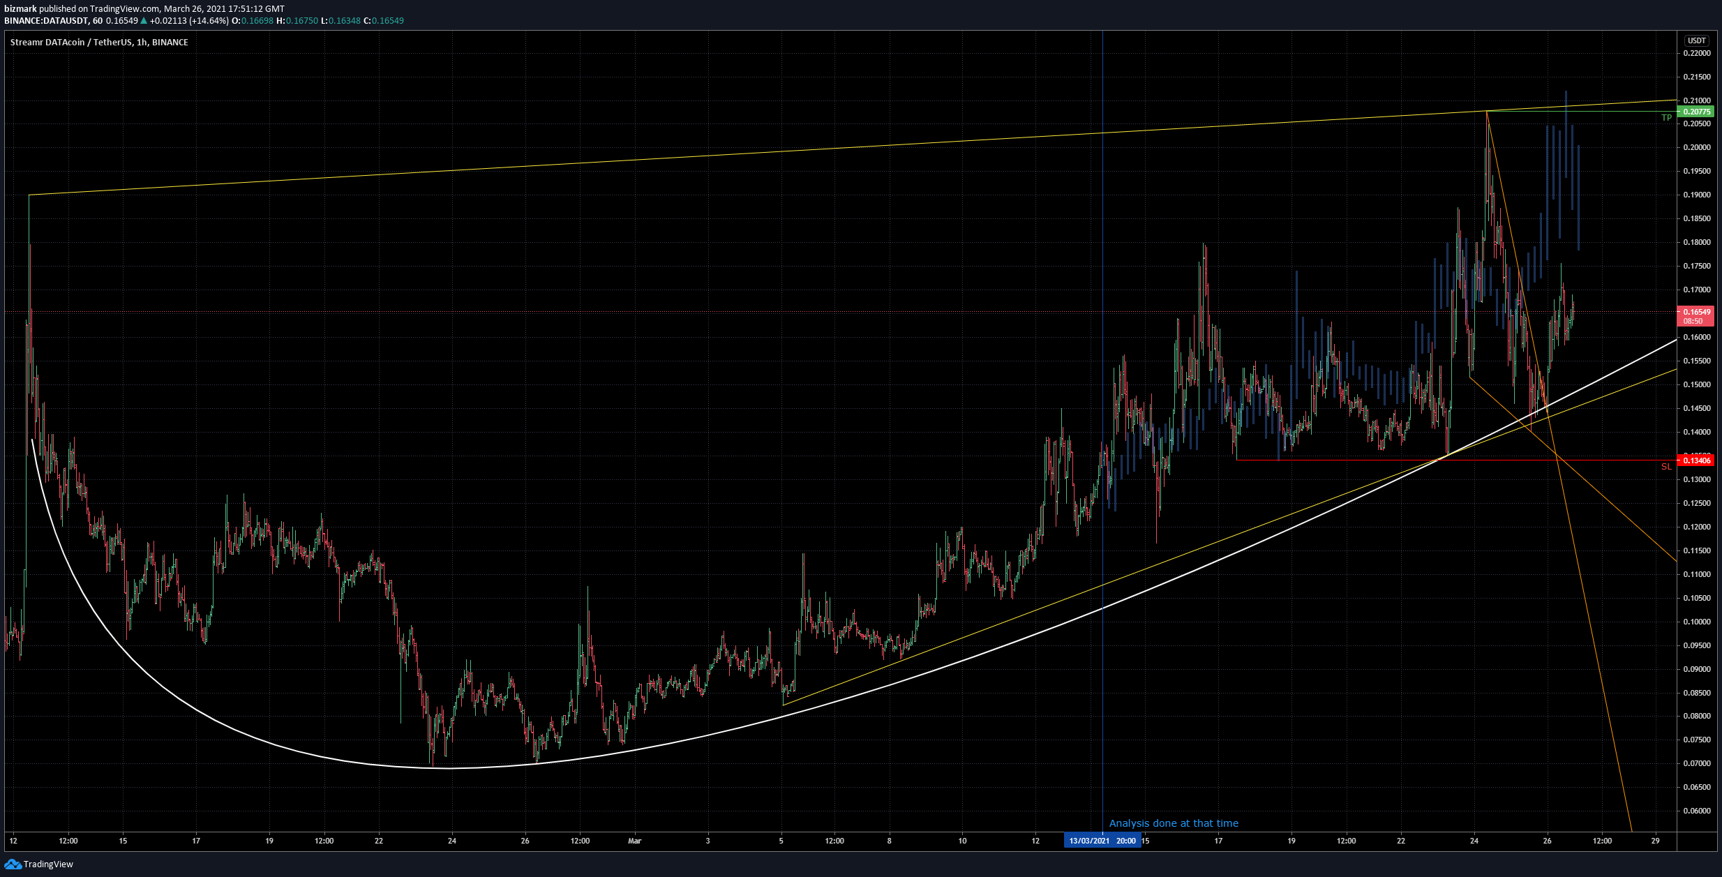Screen dimensions: 1722x877
Task: Click the 13/03/2021 20:00 date marker
Action: click(x=1102, y=841)
